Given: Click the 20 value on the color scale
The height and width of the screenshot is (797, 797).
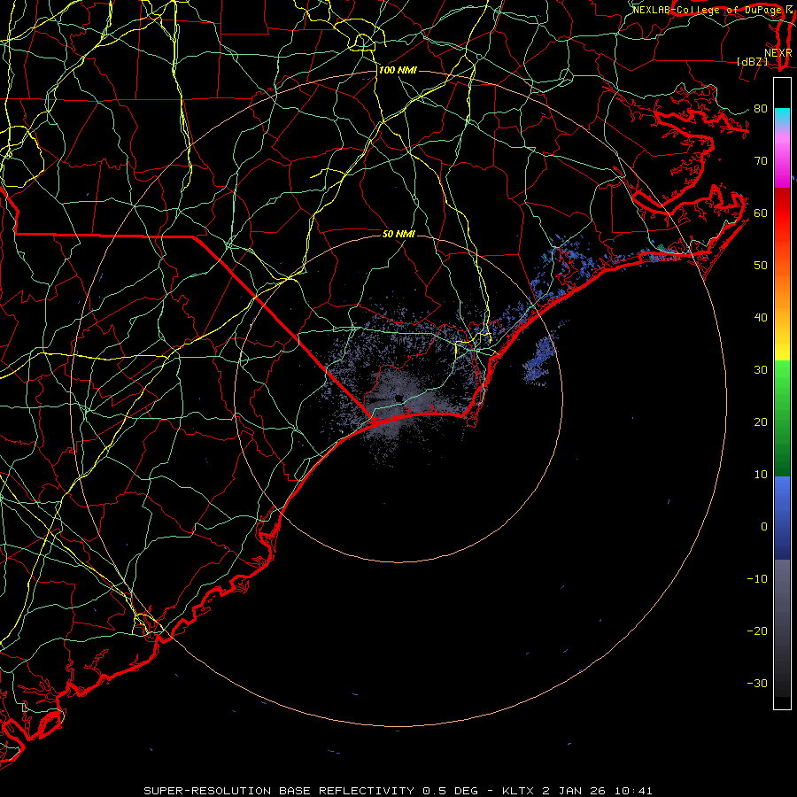Looking at the screenshot, I should [x=761, y=422].
